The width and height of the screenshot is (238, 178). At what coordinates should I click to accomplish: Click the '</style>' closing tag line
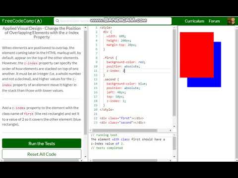click(107, 110)
